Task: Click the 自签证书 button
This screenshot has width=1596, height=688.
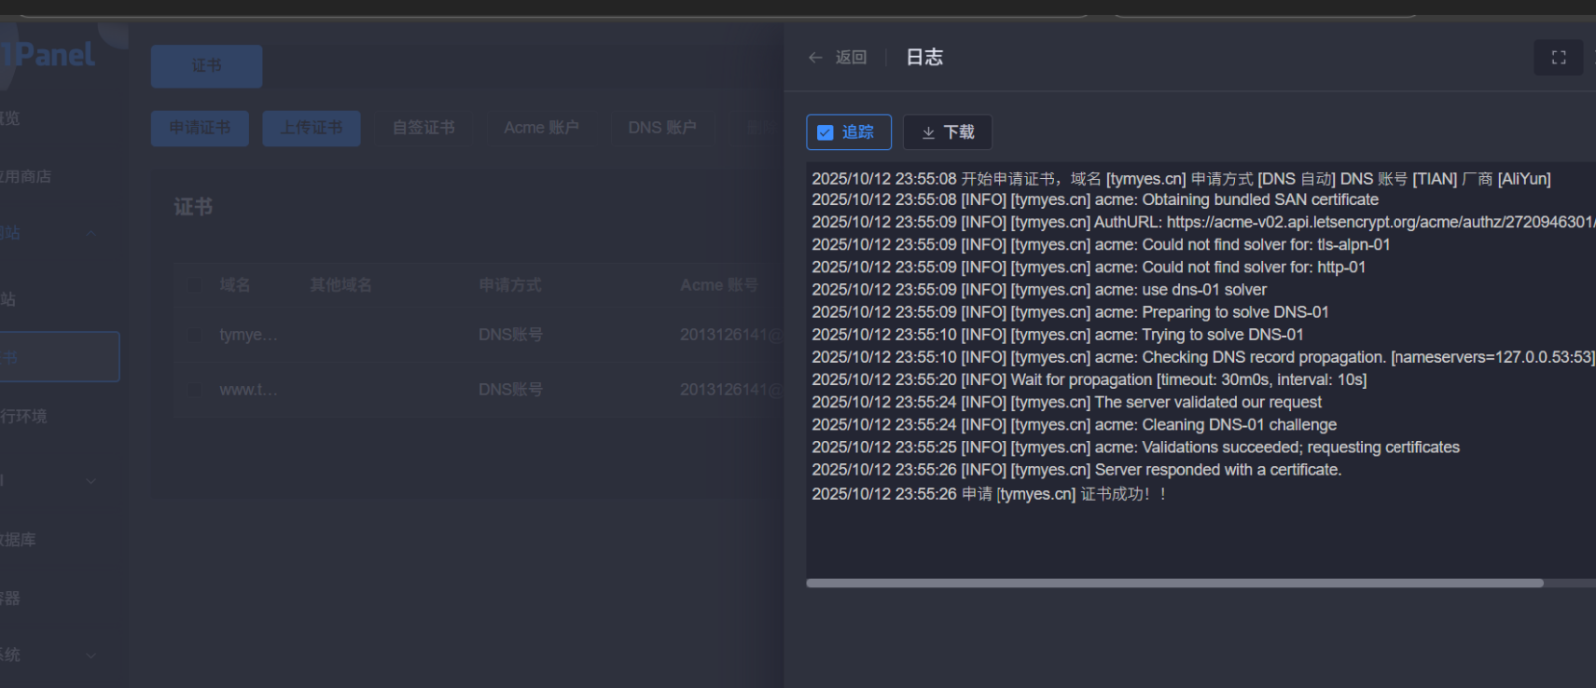Action: point(423,128)
